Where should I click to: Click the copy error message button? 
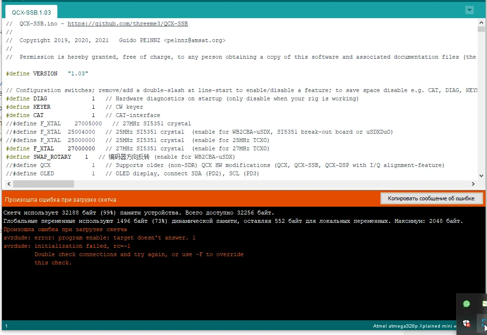(431, 198)
